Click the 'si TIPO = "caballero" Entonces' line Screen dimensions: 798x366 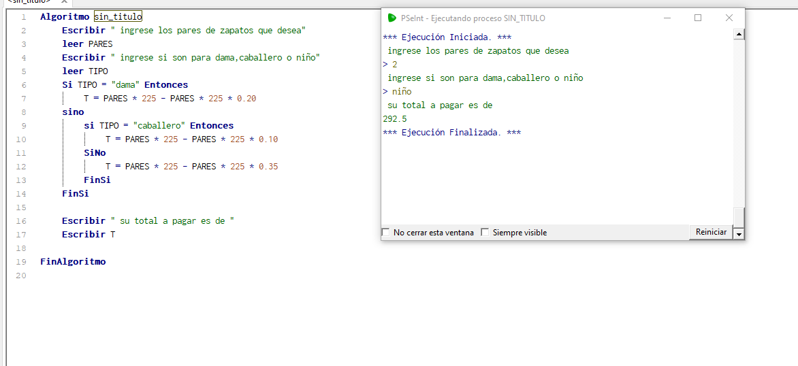tap(159, 126)
